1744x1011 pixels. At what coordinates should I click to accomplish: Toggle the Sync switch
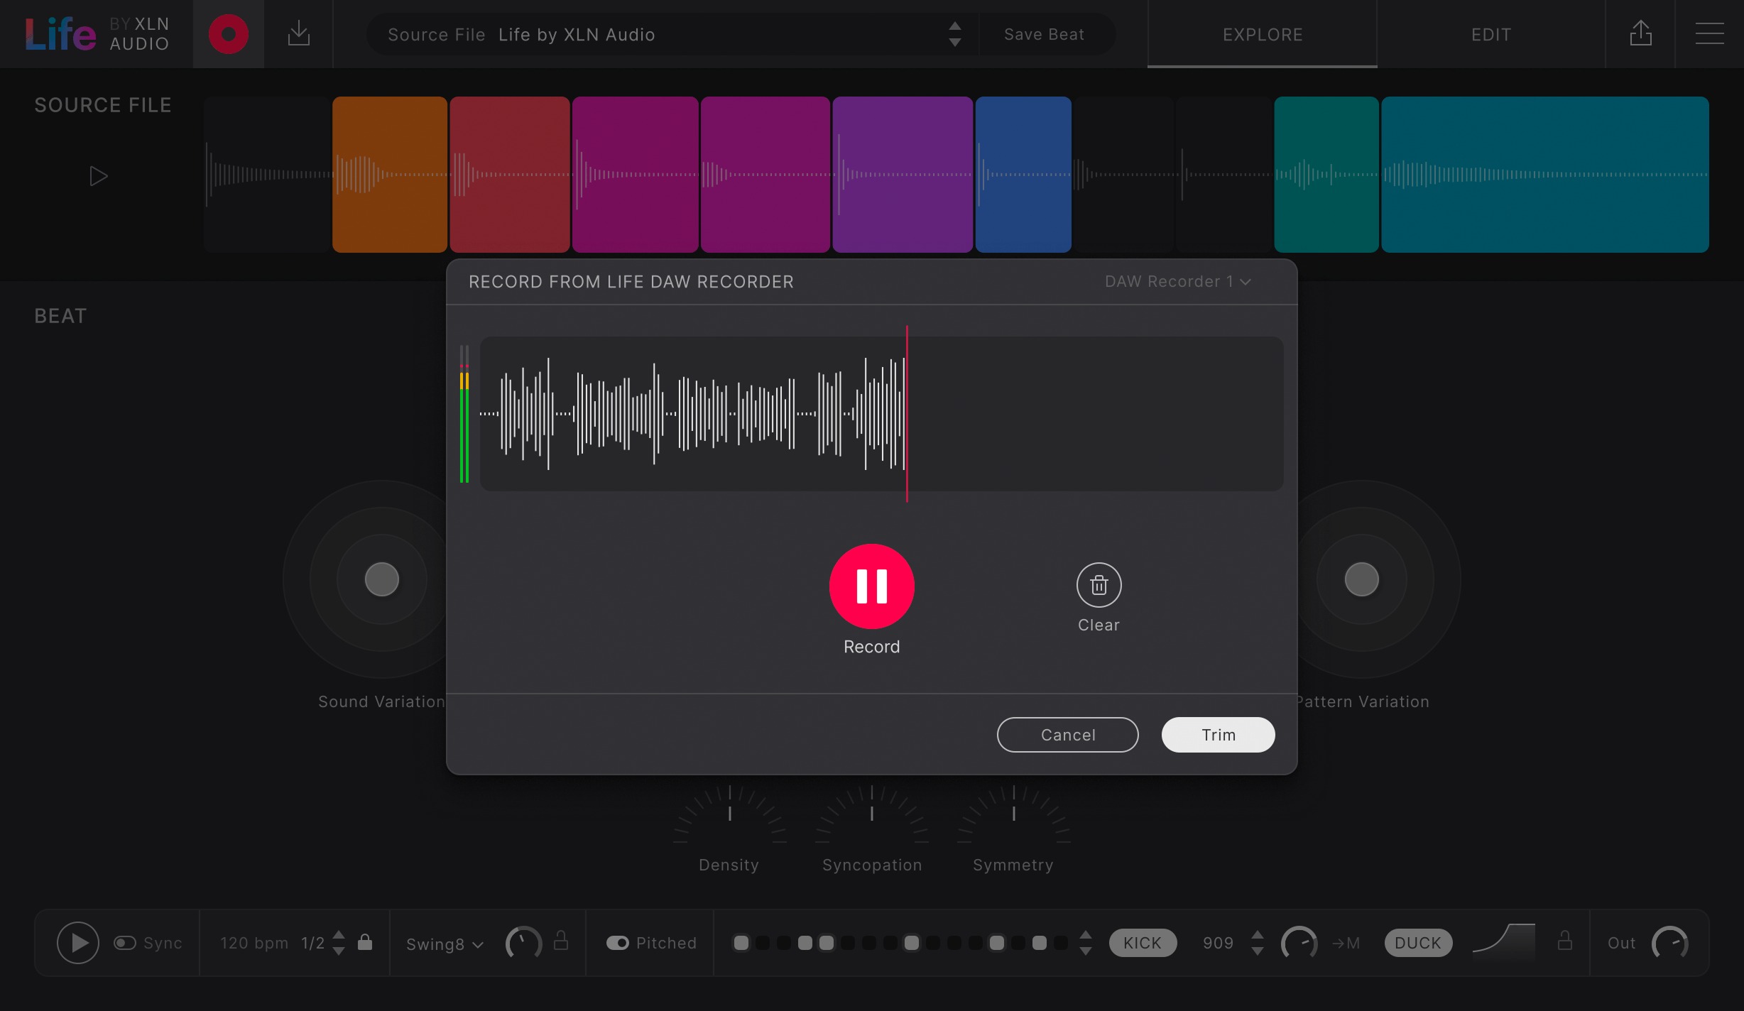124,942
